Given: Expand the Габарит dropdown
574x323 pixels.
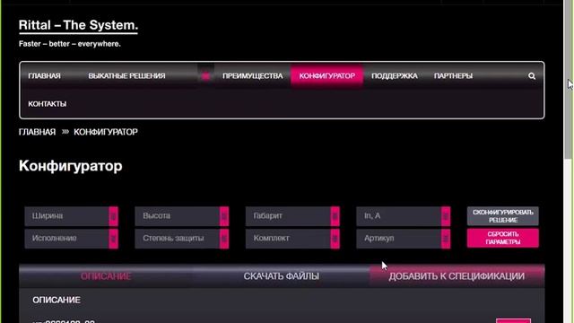Looking at the screenshot, I should click(292, 216).
